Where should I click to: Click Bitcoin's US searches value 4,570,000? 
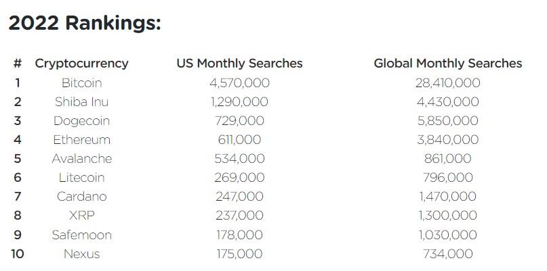[x=239, y=83]
